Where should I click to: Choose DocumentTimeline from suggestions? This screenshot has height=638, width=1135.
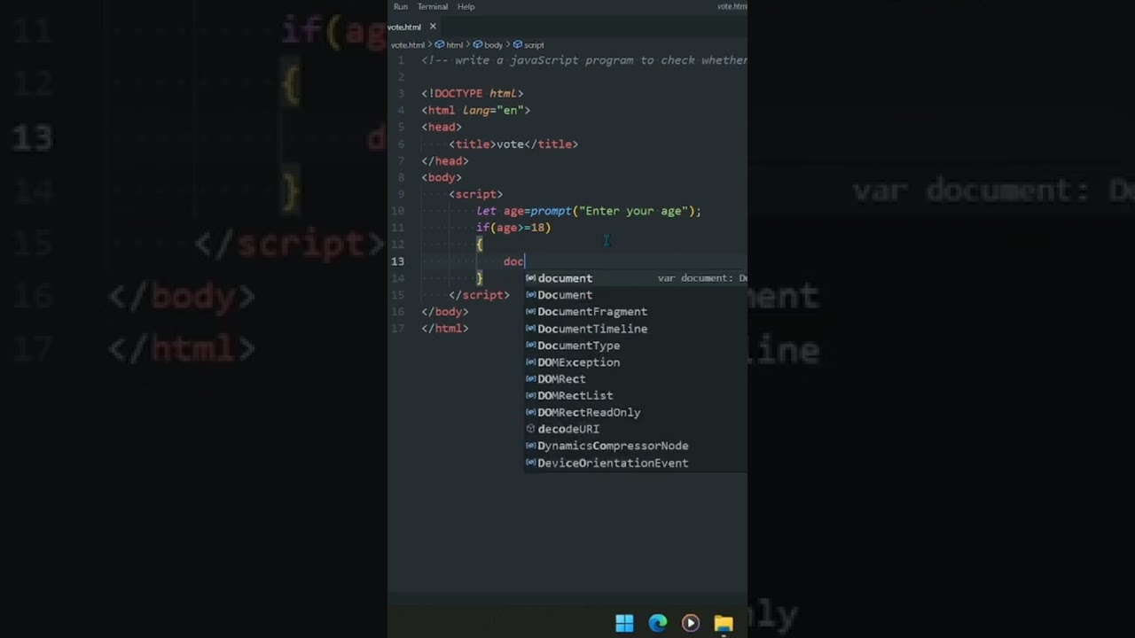point(636,329)
